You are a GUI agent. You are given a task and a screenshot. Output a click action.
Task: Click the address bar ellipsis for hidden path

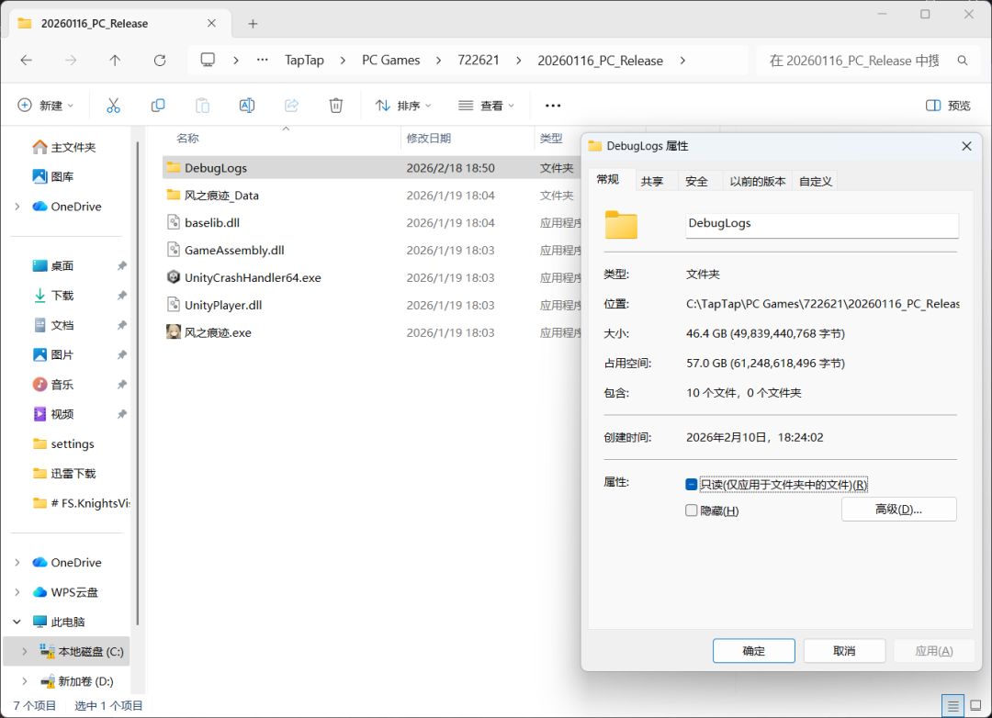pyautogui.click(x=262, y=60)
